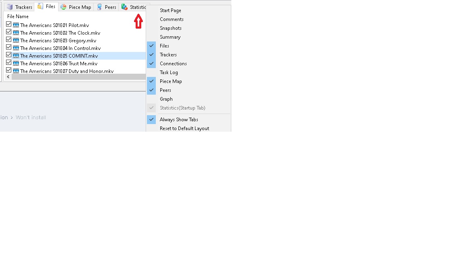Select The Americans S01E01 Pilot.mkv row
The width and height of the screenshot is (465, 261).
pyautogui.click(x=75, y=25)
